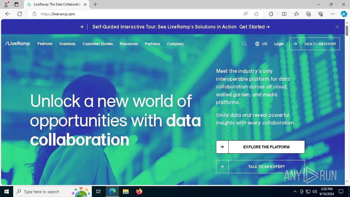
Task: Click arrow left of banner text
Action: click(x=82, y=27)
